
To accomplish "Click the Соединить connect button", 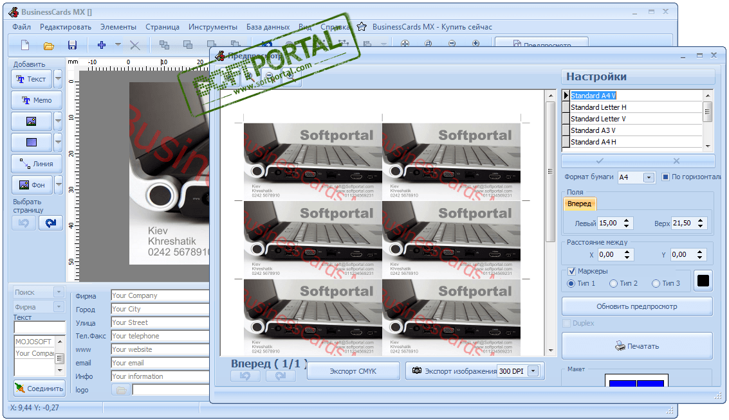I will tap(39, 389).
